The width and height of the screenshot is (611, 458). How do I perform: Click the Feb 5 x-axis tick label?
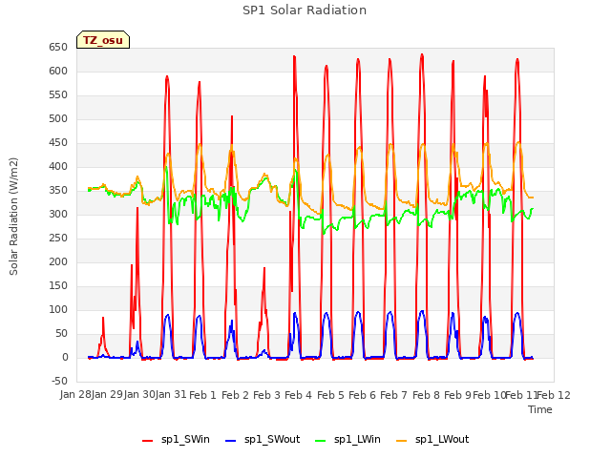point(330,395)
